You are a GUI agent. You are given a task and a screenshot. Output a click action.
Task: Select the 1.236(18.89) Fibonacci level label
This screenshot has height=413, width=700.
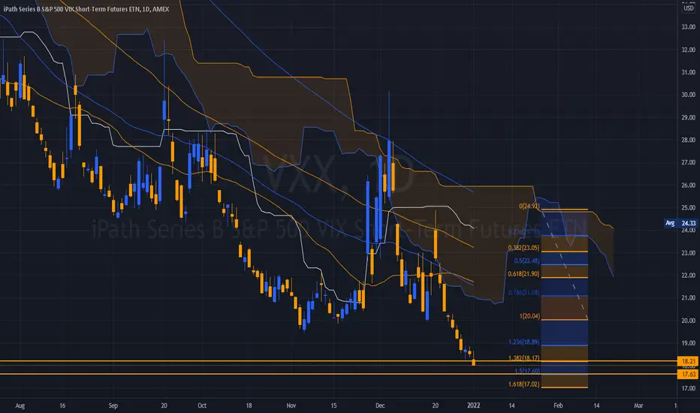coord(523,342)
